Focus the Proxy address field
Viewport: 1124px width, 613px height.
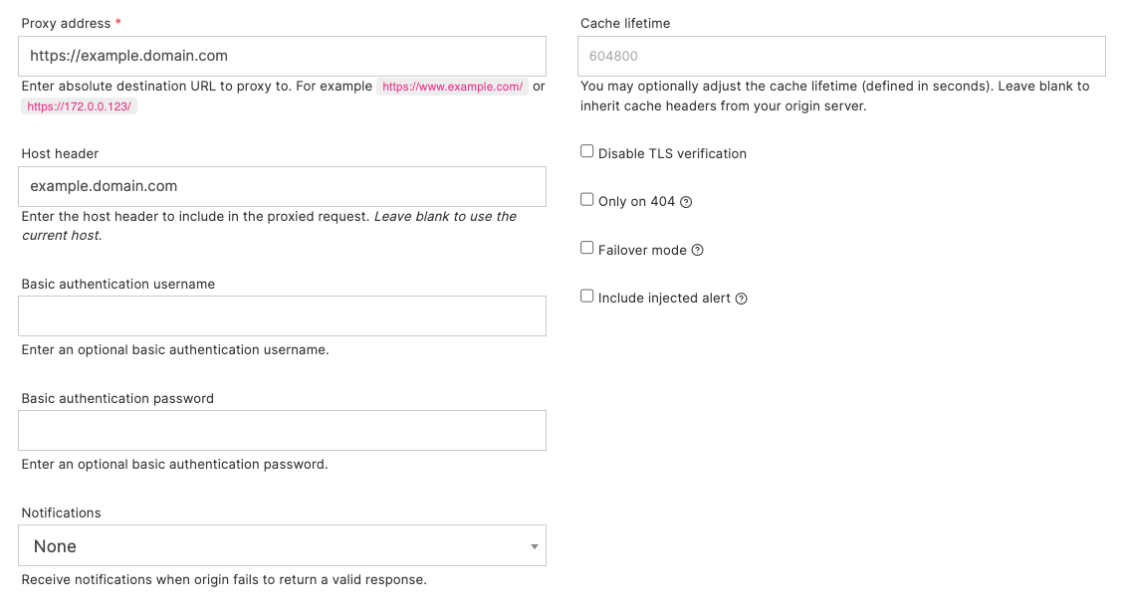tap(283, 56)
